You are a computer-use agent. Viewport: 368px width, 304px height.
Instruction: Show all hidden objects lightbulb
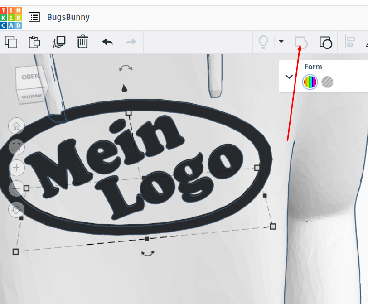pyautogui.click(x=263, y=42)
